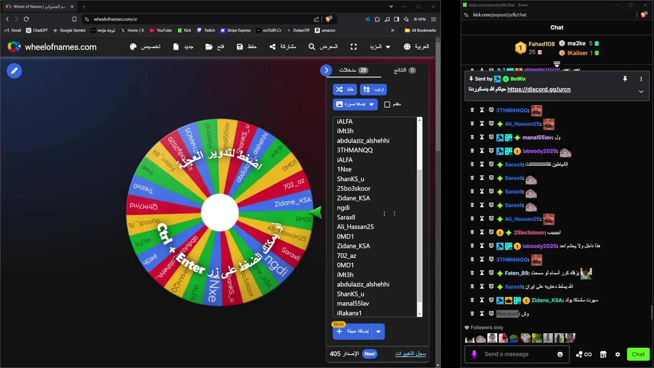Collapse the gift leaderboard handle
654x368 pixels.
tap(557, 64)
